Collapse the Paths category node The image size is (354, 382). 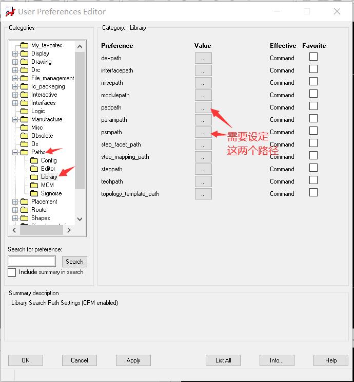15,153
